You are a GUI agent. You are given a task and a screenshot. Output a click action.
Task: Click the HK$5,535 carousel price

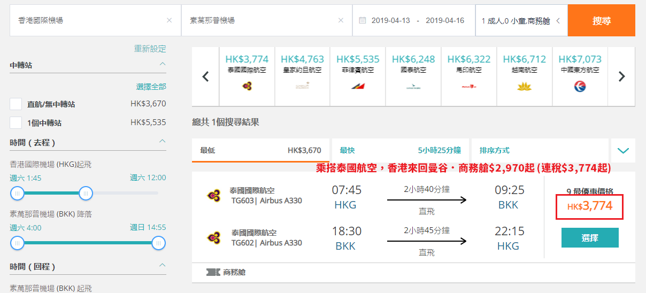pyautogui.click(x=358, y=59)
